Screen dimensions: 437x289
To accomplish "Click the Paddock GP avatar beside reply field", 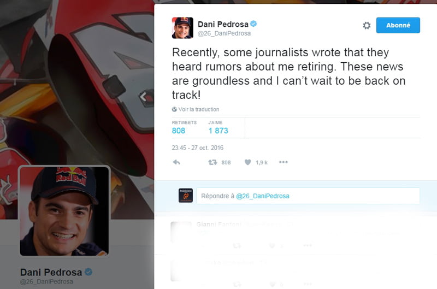I will 186,196.
